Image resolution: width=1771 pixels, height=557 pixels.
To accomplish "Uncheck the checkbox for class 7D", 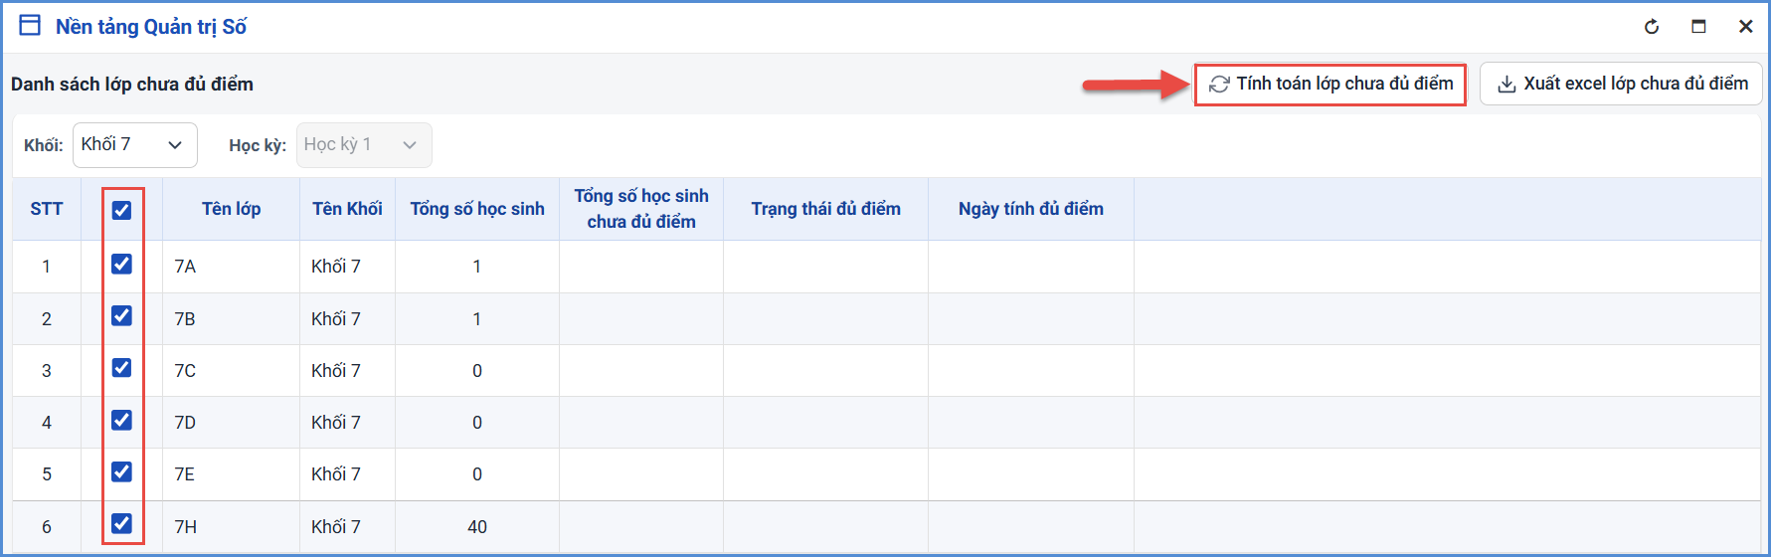I will (x=121, y=420).
